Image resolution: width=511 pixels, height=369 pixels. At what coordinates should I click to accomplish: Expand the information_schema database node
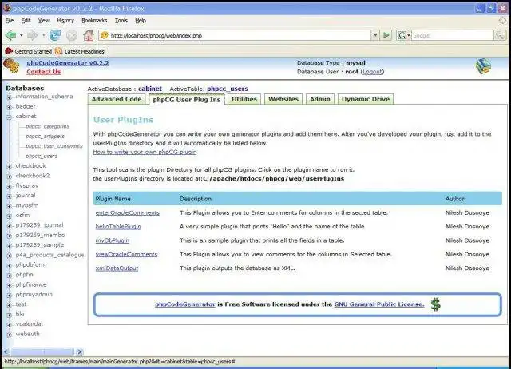(9, 97)
